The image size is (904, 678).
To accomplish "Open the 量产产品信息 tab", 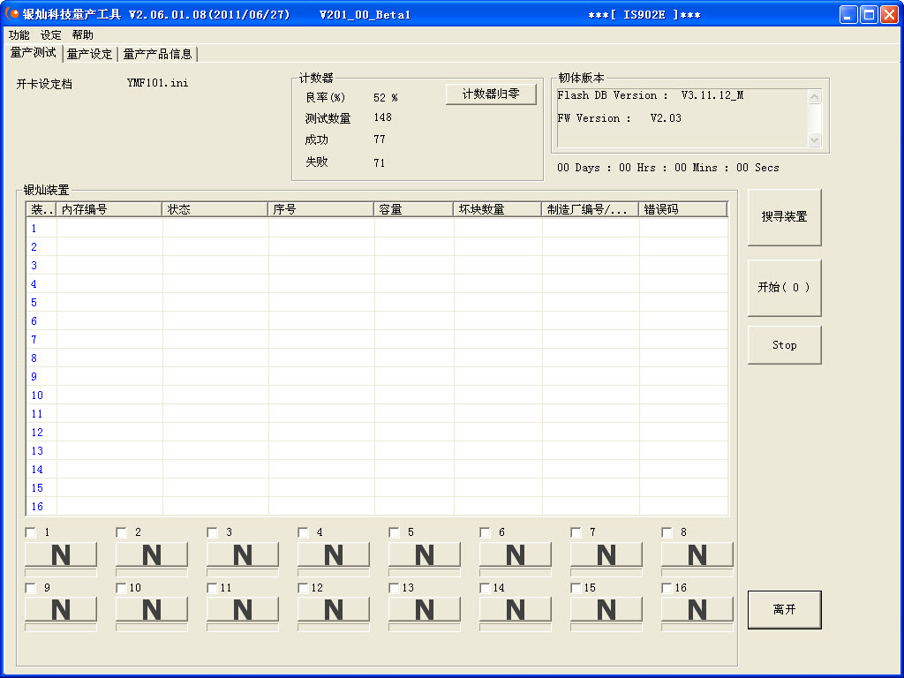I will coord(157,54).
